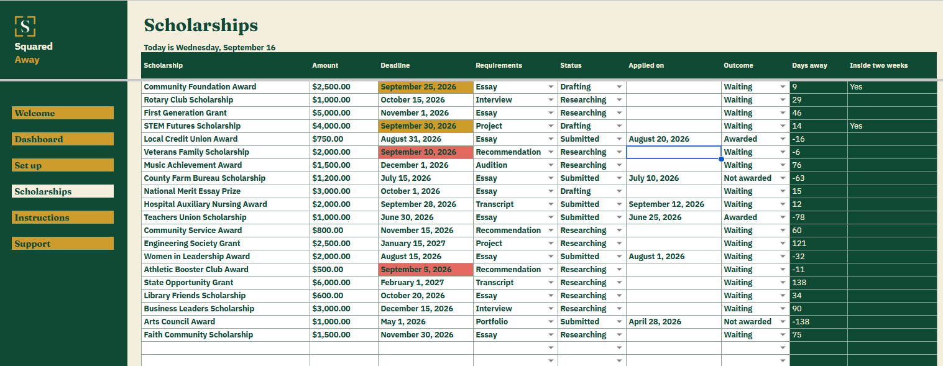943x366 pixels.
Task: Select the Local Credit Union Award cell
Action: [x=226, y=139]
